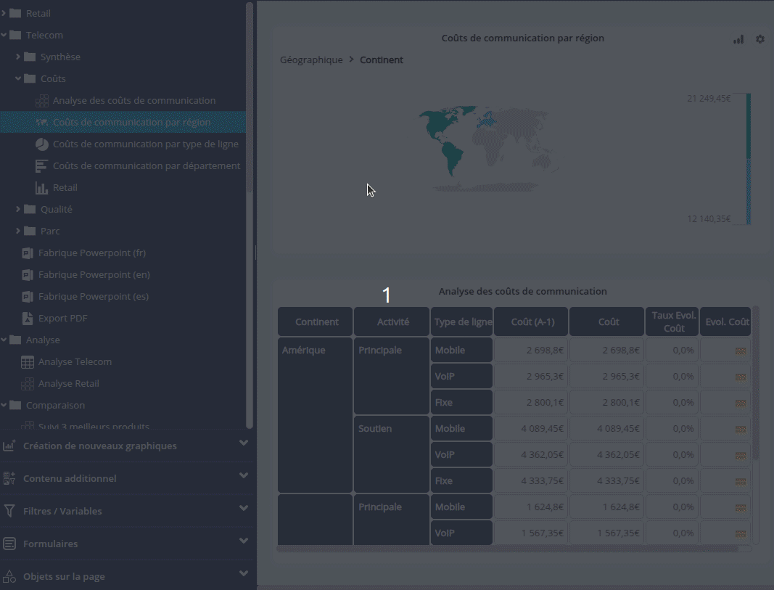Click the horizontal bar icon for par département
Screen dimensions: 774x590
coord(42,166)
